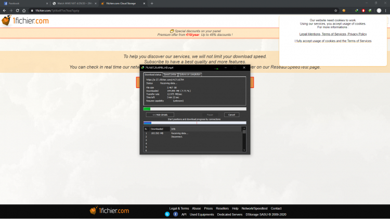Open a new browser tab

click(x=152, y=4)
